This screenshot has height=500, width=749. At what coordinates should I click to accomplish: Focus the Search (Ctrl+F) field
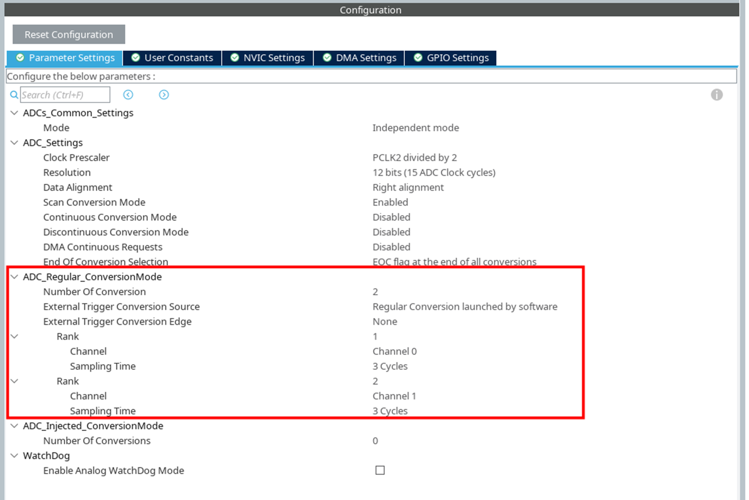pyautogui.click(x=65, y=95)
